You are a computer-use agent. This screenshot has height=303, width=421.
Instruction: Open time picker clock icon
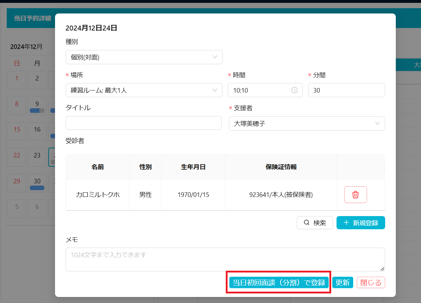point(294,90)
